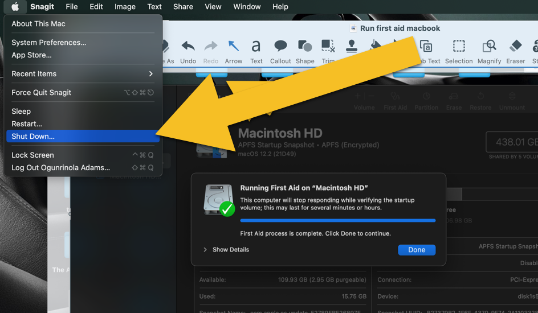Click 'Run first aid macbook' window title
This screenshot has width=538, height=313.
coord(400,28)
